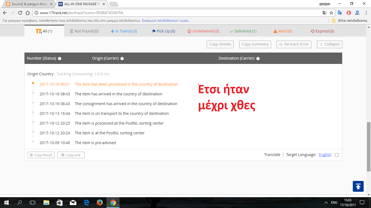Open the Chrome three-dot menu

(366, 13)
